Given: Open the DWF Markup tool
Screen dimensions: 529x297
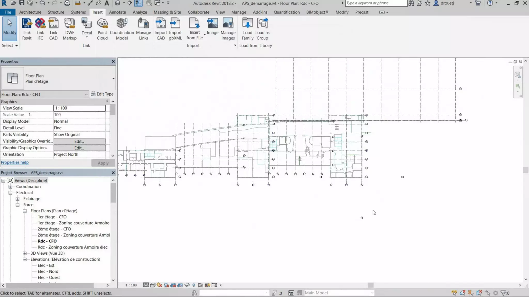Looking at the screenshot, I should click(69, 29).
